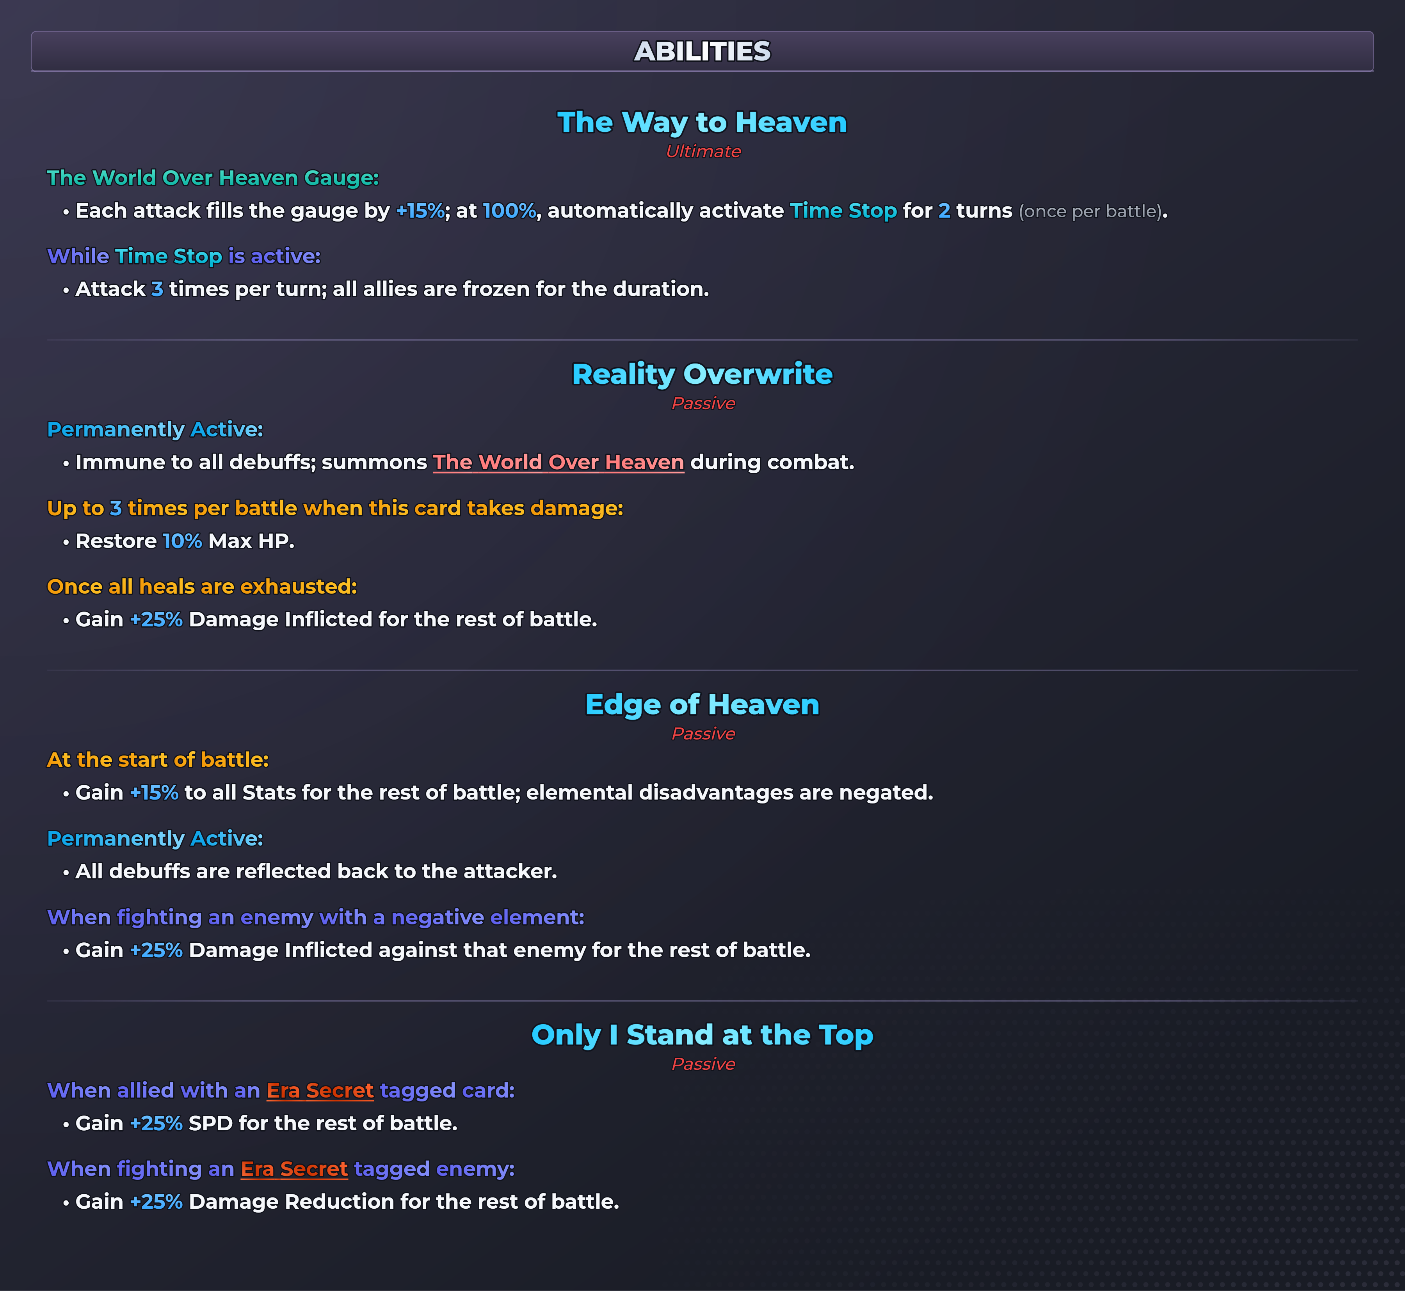Click the Time Stop text in gauge description

point(843,211)
